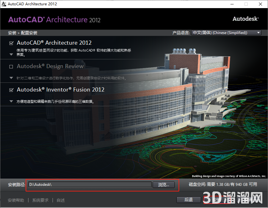Open the 系统要求 system requirements link
Screen dimensions: 268x208
click(x=40, y=200)
